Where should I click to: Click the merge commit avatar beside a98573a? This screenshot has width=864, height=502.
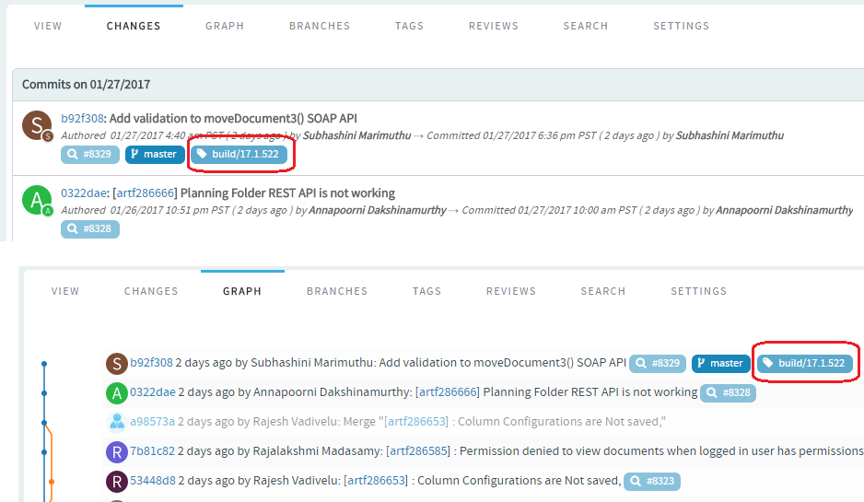point(117,423)
